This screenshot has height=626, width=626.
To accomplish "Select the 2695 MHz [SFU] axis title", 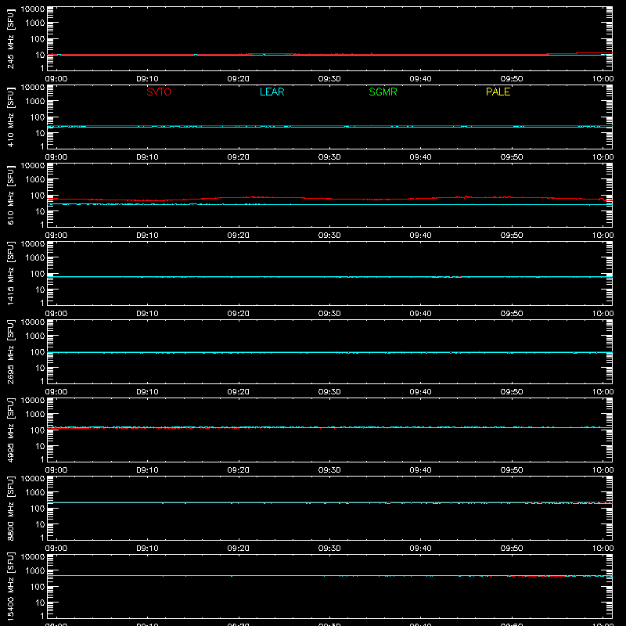I will click(10, 351).
